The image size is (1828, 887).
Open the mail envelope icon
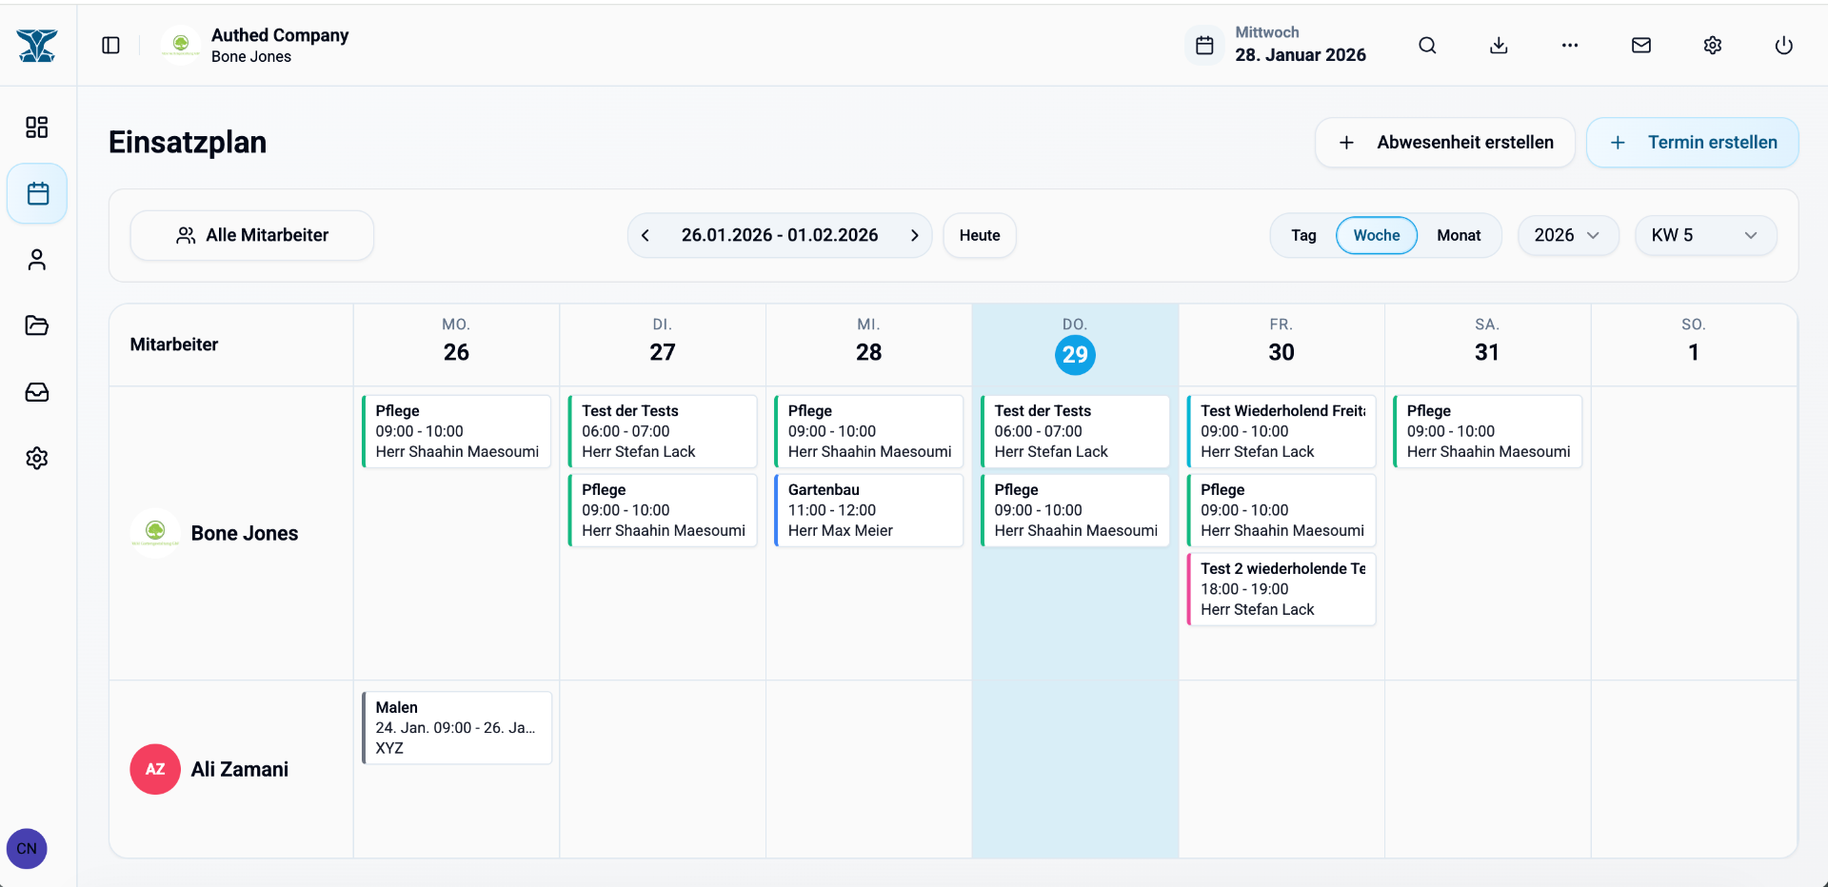(x=1641, y=46)
